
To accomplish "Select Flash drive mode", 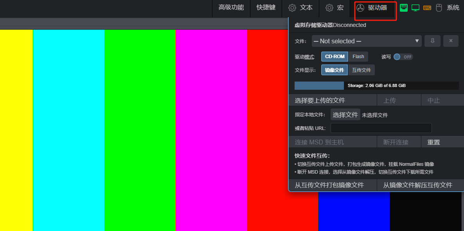I will coord(358,57).
